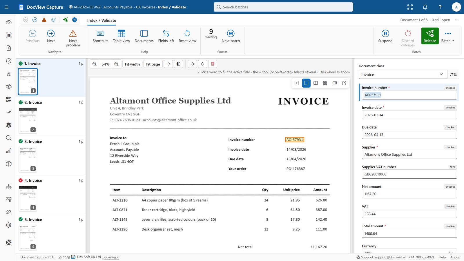Go to Next document in Navigate group
The height and width of the screenshot is (261, 464).
click(51, 36)
